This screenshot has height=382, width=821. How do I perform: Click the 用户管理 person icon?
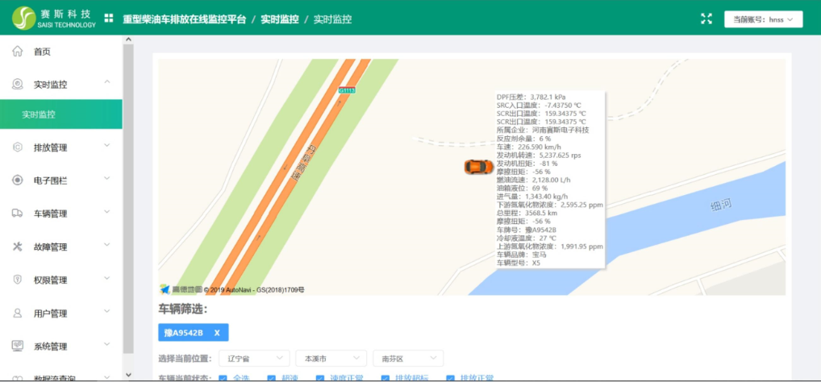(x=17, y=313)
